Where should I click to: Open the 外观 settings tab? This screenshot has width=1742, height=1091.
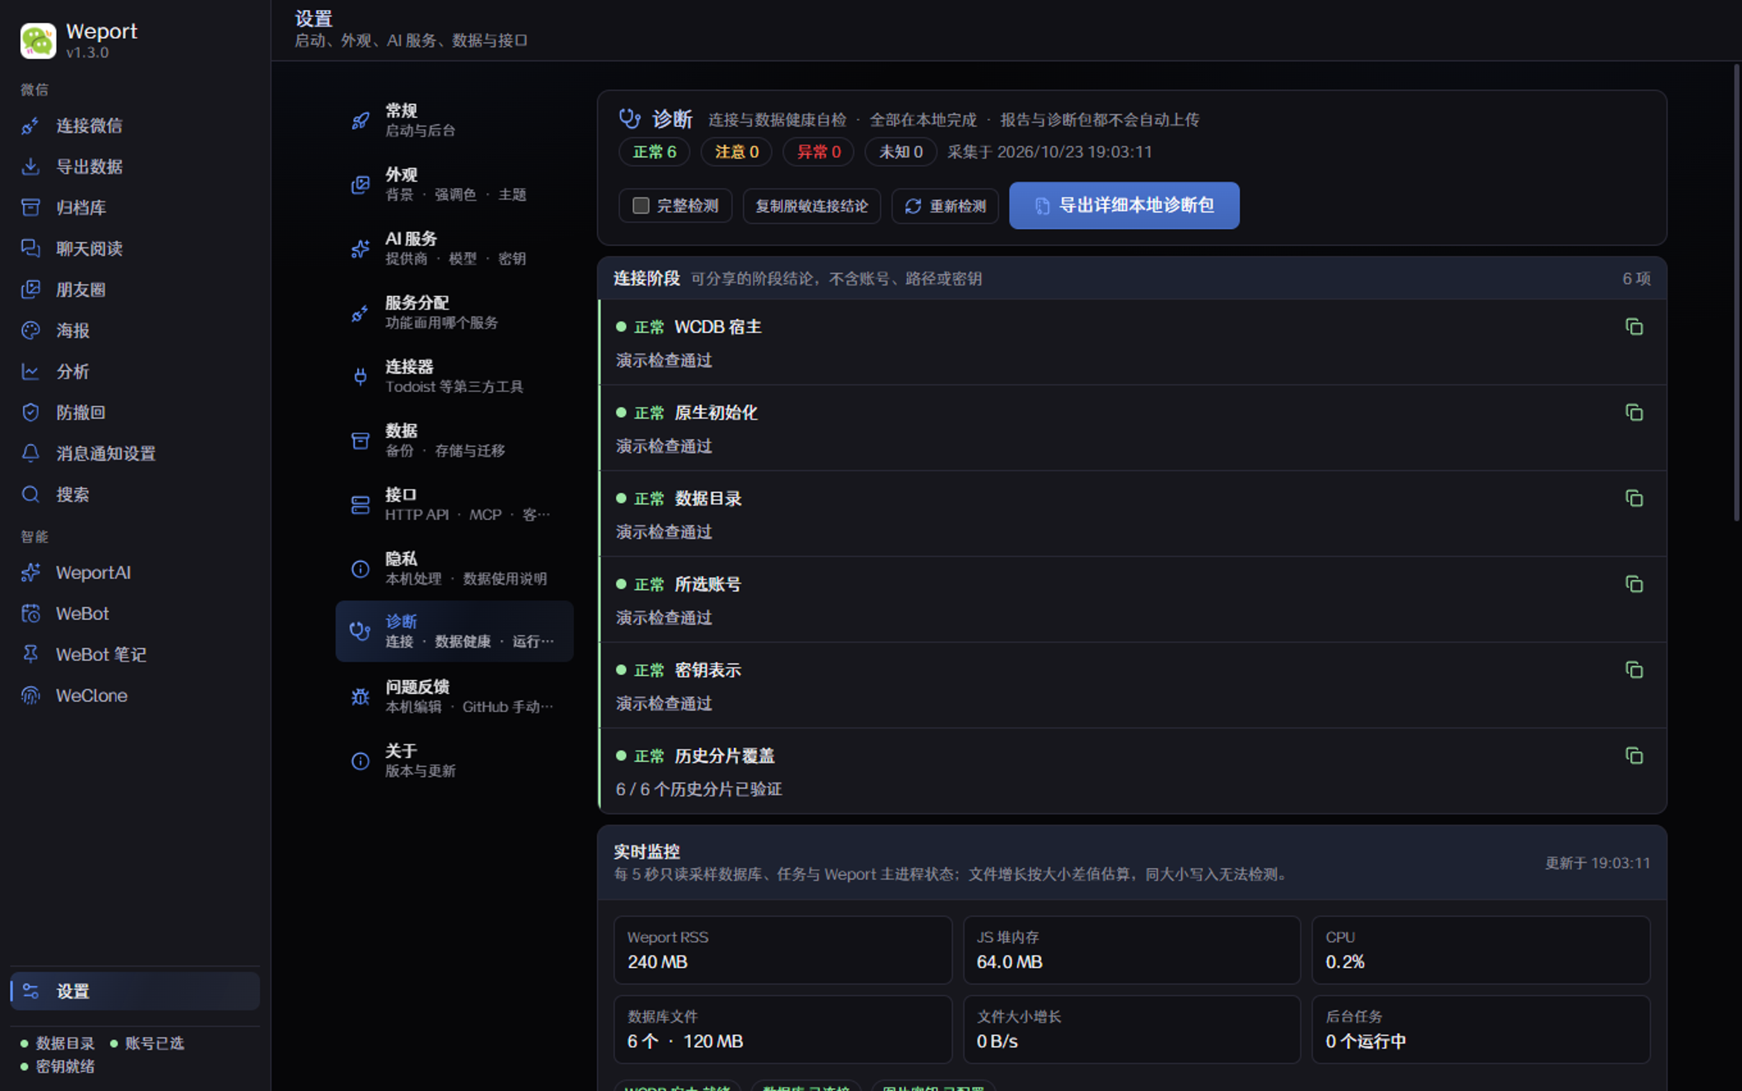[455, 185]
